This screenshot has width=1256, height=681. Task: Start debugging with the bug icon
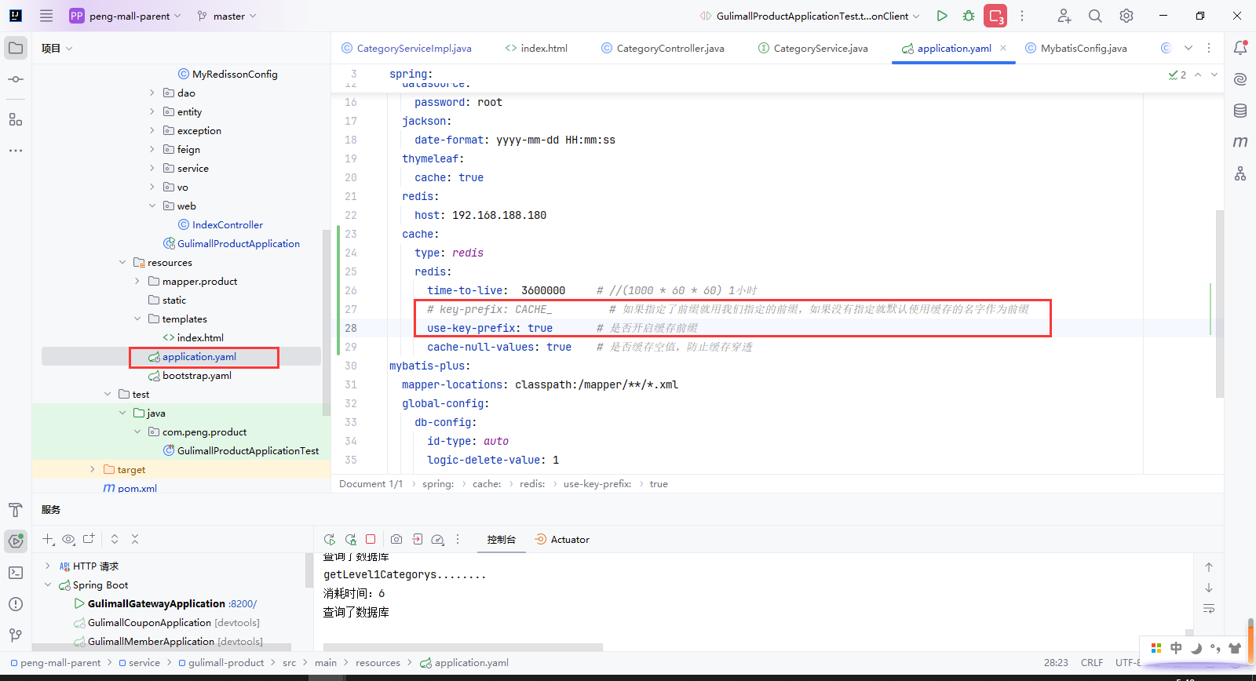969,16
